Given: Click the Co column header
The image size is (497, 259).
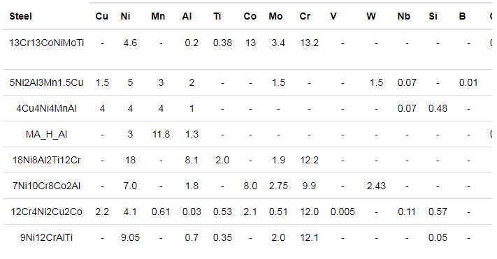Looking at the screenshot, I should 250,16.
